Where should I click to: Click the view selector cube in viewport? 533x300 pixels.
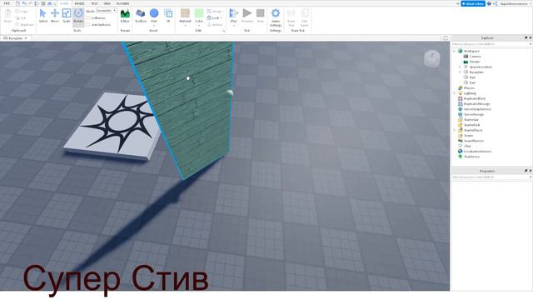[431, 58]
